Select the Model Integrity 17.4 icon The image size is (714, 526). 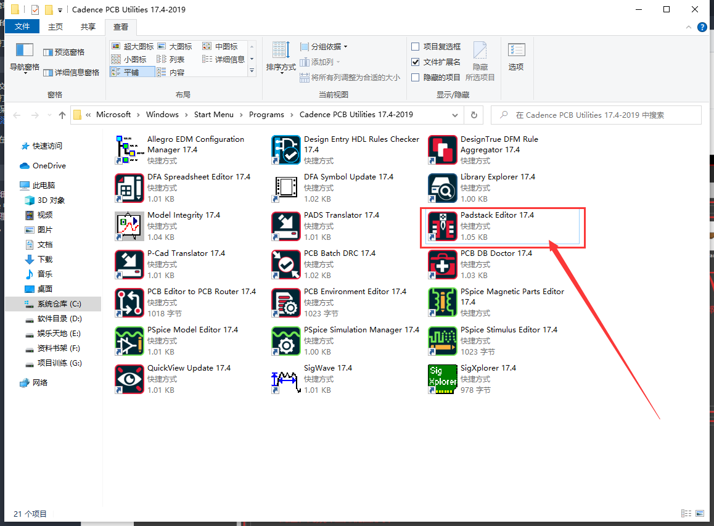point(129,226)
